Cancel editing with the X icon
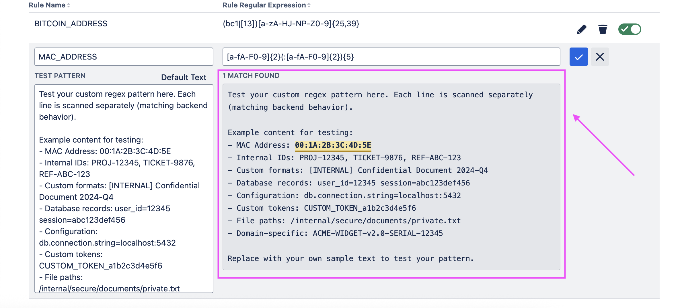Viewport: 682px width, 308px height. click(600, 57)
